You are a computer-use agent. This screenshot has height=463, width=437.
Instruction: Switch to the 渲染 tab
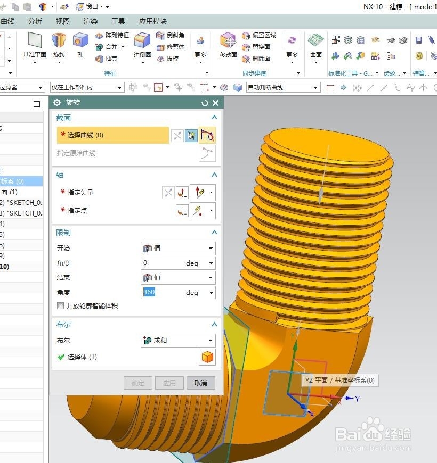pyautogui.click(x=91, y=21)
